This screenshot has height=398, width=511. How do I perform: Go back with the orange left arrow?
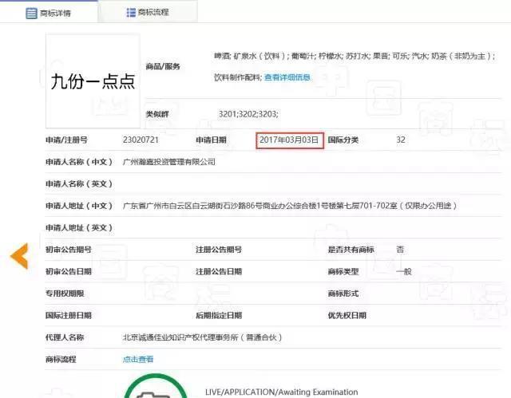click(19, 256)
